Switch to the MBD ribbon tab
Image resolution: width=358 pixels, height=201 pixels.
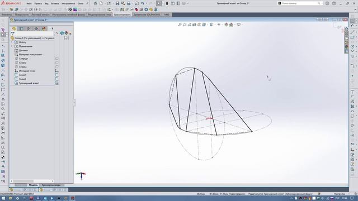[167, 15]
